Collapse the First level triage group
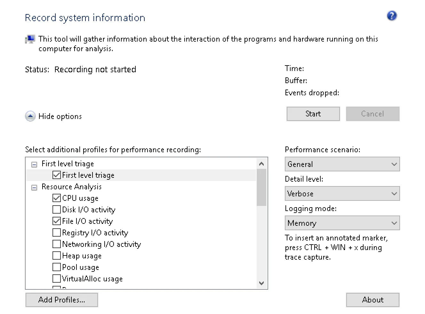425x314 pixels. (34, 164)
